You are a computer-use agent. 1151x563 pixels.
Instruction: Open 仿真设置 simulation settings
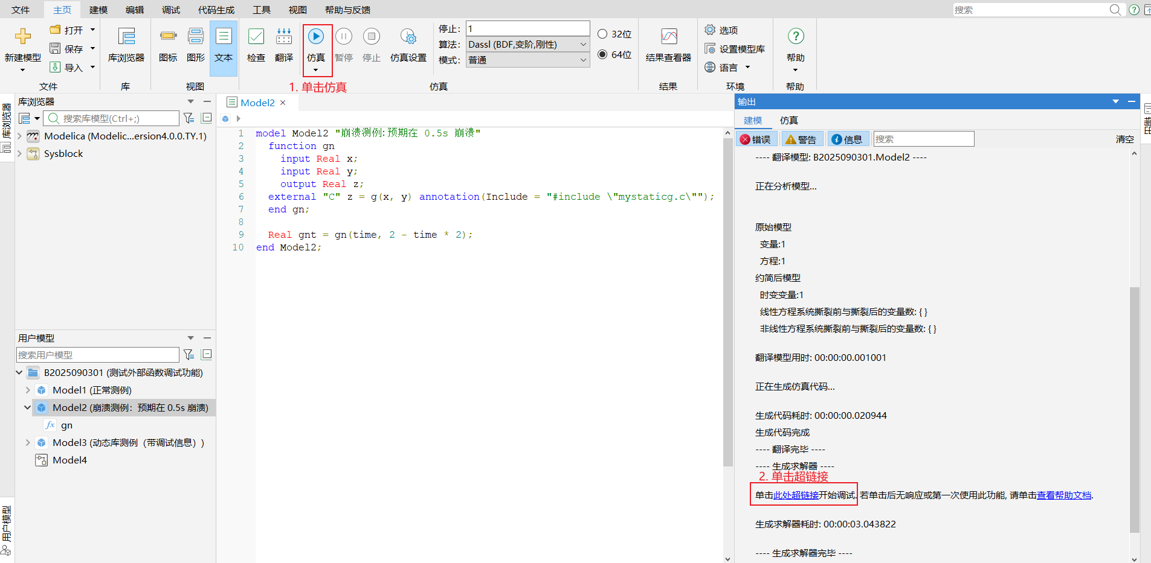click(x=408, y=37)
